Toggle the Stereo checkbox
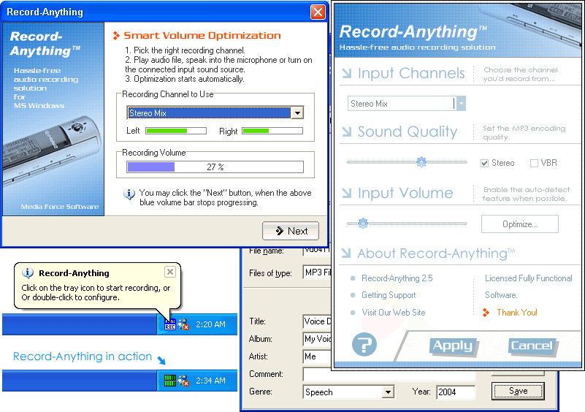Viewport: 585px width, 412px height. click(484, 163)
